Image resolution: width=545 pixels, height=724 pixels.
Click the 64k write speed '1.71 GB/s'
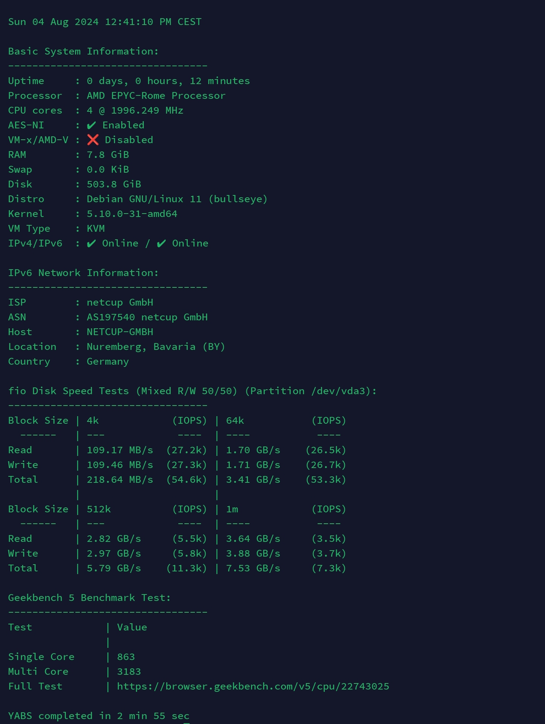(x=253, y=465)
